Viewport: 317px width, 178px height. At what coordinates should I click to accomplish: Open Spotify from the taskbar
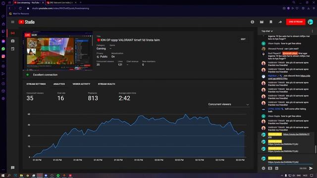(x=58, y=176)
